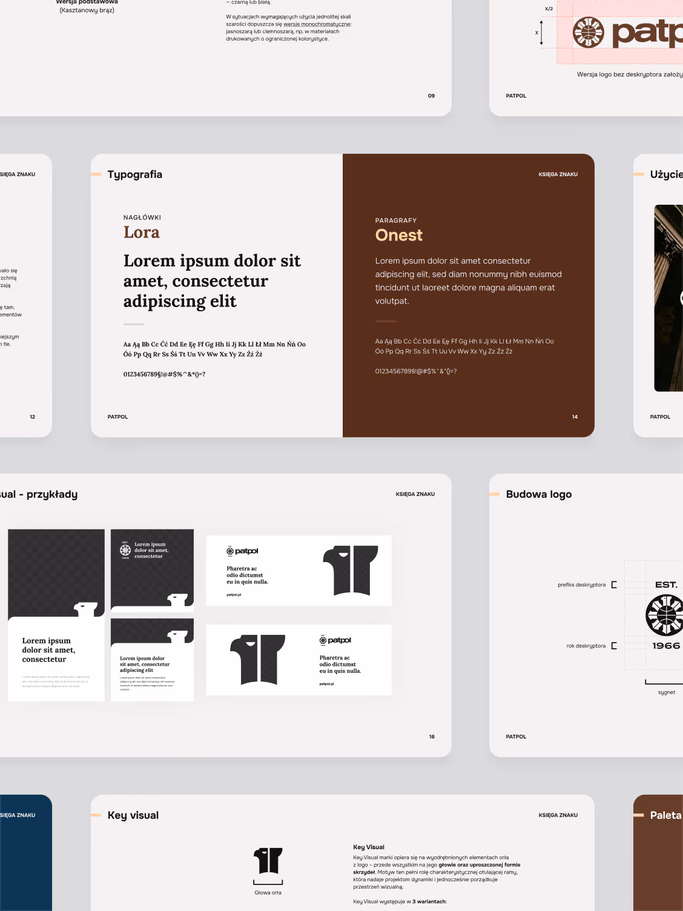
Task: Click the "Budowa logo" heading
Action: click(x=539, y=494)
